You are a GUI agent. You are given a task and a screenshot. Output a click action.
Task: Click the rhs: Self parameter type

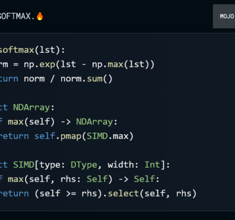coord(97,179)
